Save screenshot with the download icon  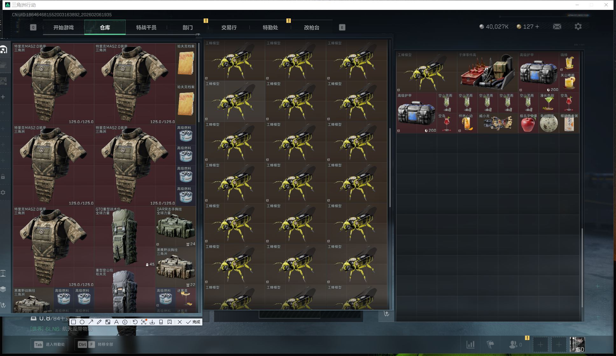pos(152,322)
